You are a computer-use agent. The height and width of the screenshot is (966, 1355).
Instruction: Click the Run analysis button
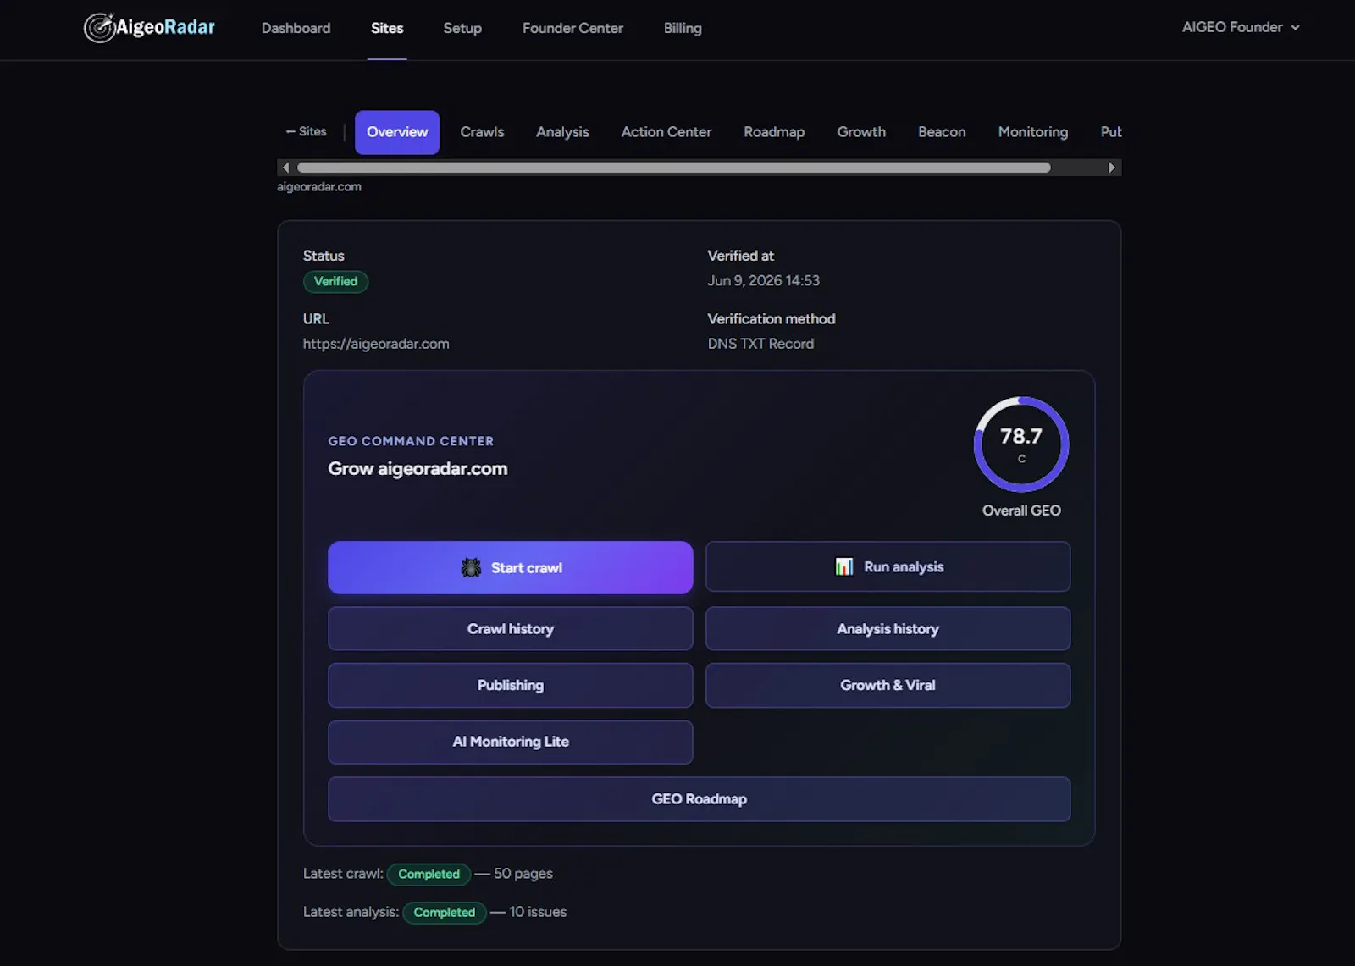pyautogui.click(x=888, y=566)
